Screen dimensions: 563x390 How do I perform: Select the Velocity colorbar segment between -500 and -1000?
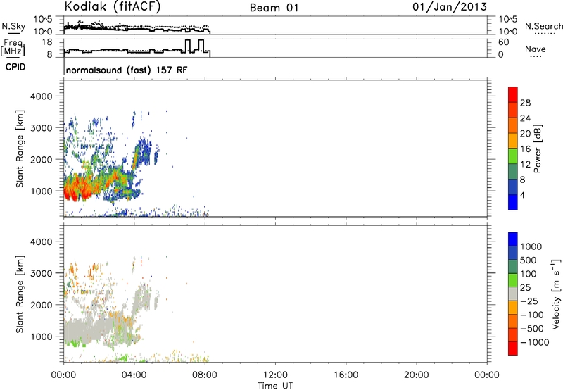click(513, 334)
